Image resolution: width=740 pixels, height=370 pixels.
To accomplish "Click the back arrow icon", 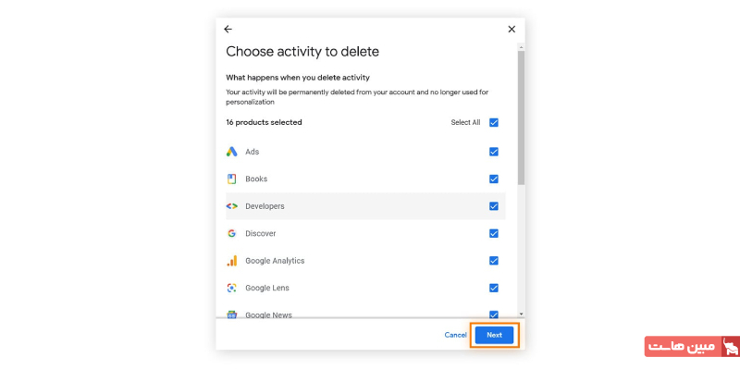I will [228, 30].
